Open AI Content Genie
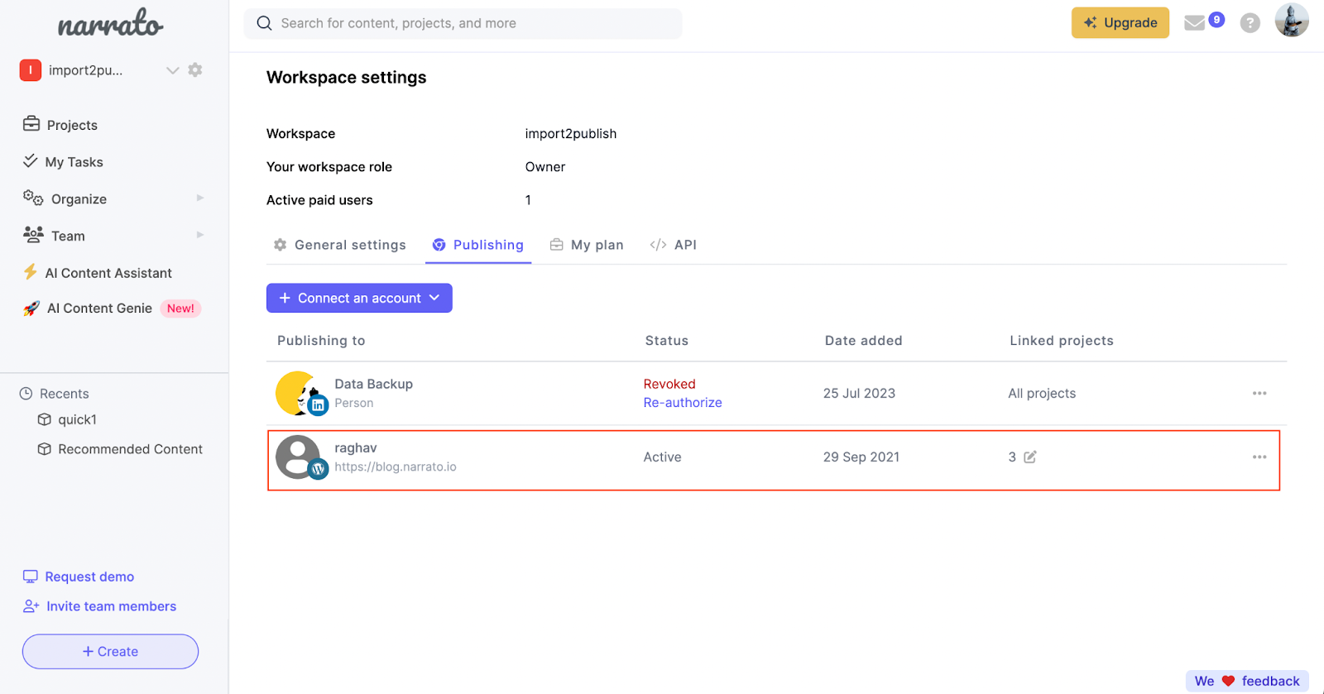 coord(88,309)
